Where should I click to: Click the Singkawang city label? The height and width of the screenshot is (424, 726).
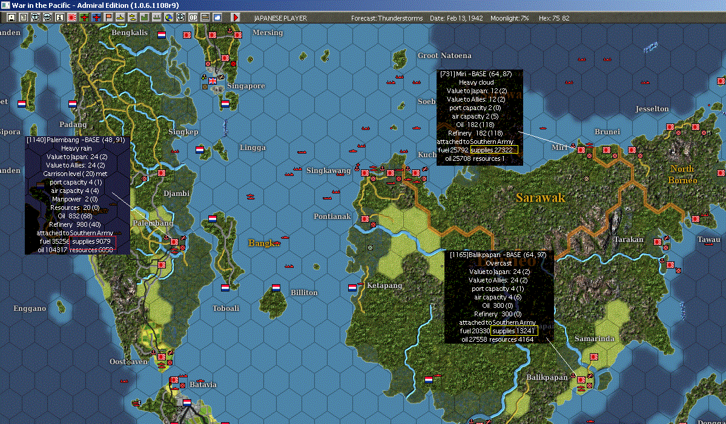(328, 171)
